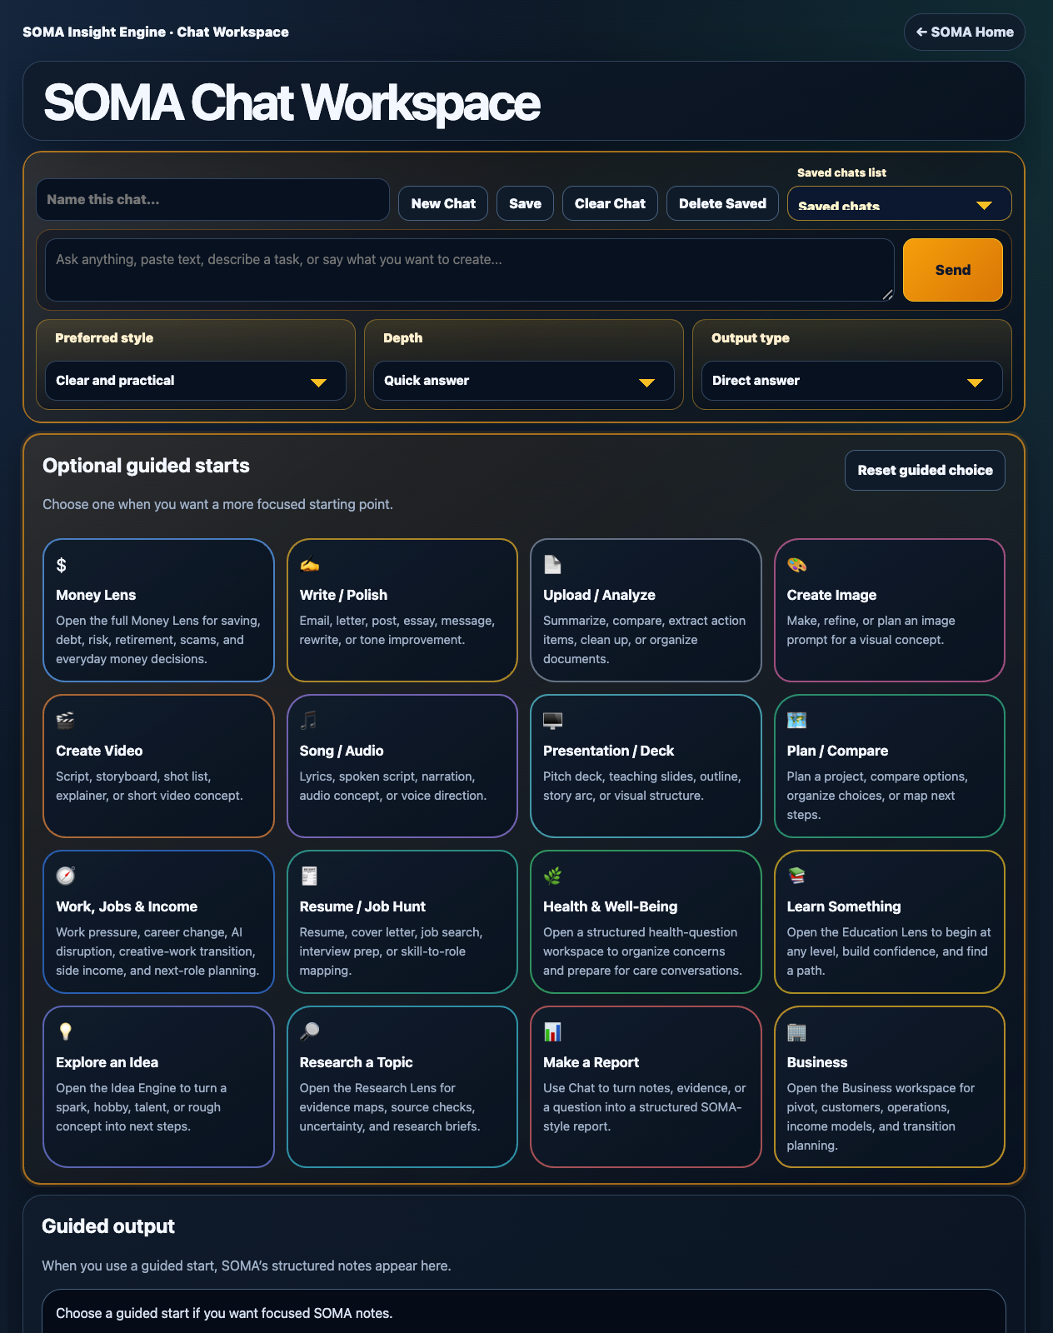Select the Plan / Compare card title
The image size is (1053, 1333).
tap(837, 751)
